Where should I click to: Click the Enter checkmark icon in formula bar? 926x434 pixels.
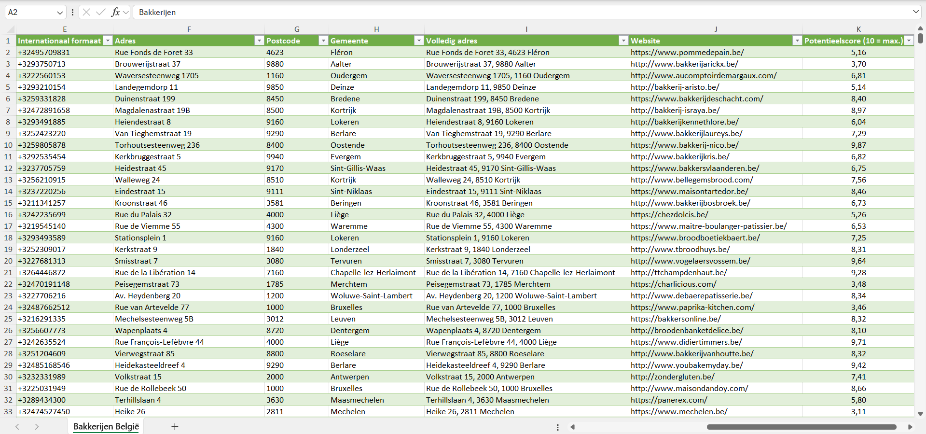click(x=100, y=12)
